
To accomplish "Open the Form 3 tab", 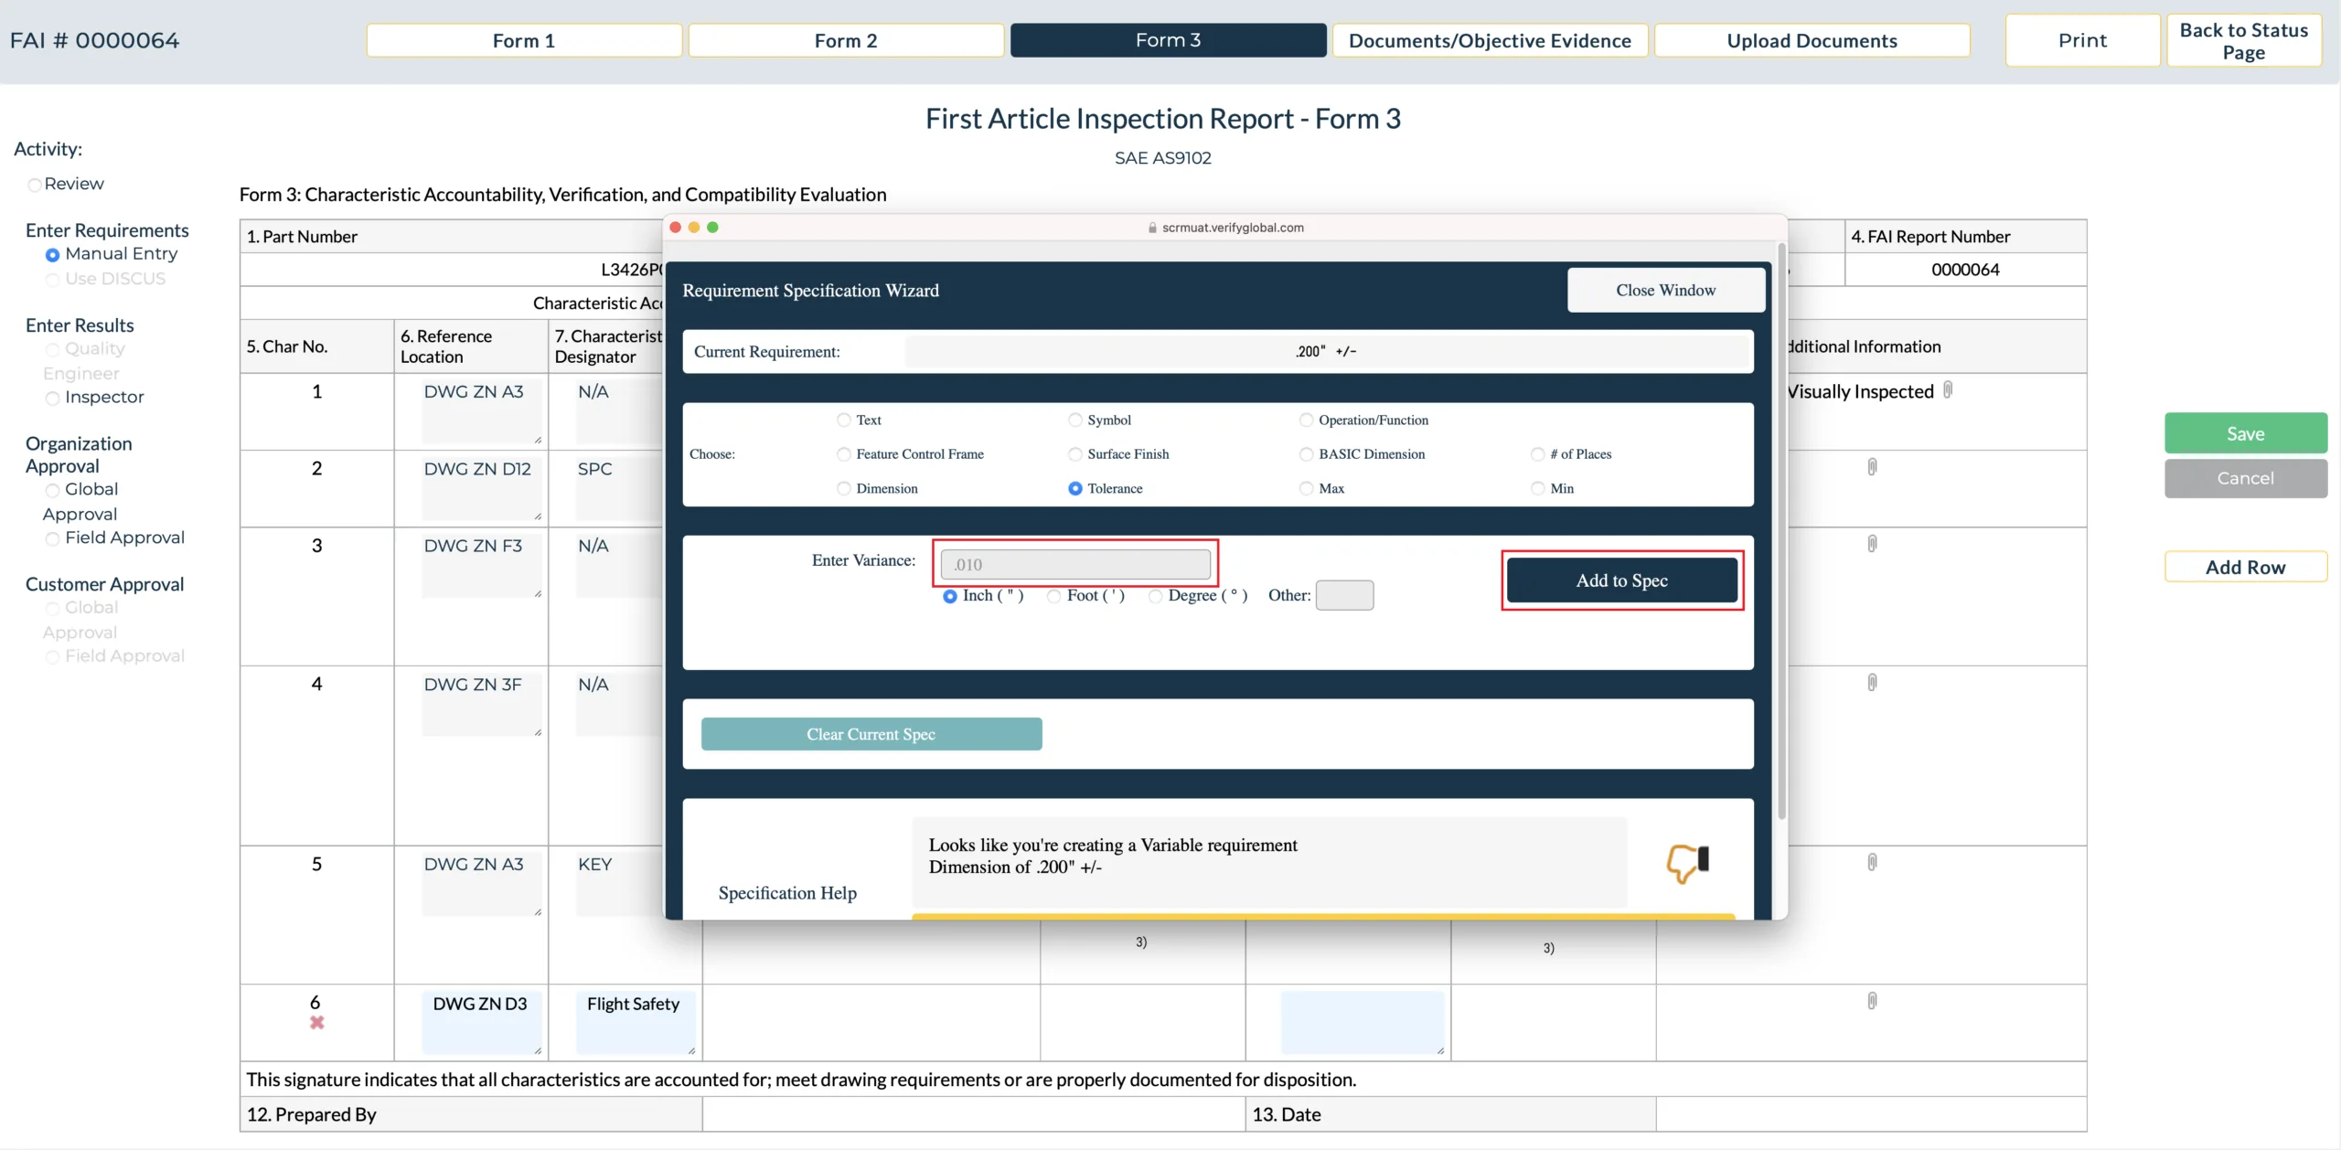I will pyautogui.click(x=1168, y=40).
